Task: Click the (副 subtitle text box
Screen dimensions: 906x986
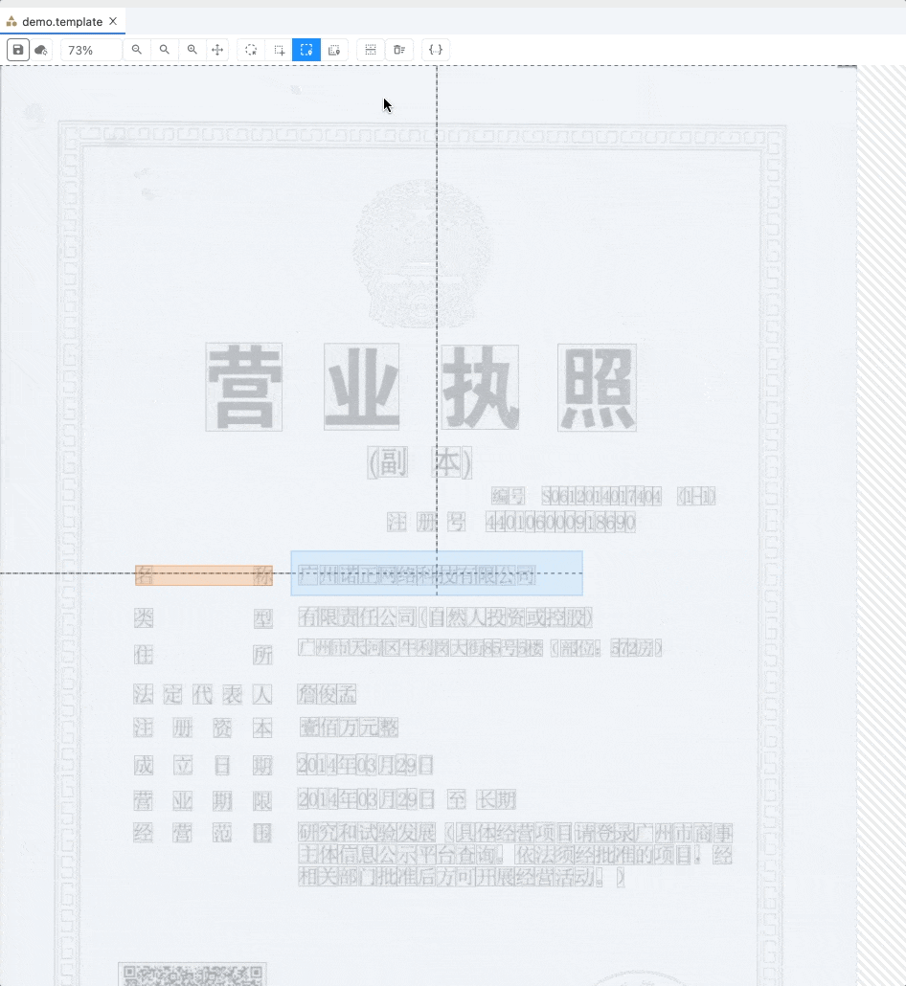Action: 388,462
